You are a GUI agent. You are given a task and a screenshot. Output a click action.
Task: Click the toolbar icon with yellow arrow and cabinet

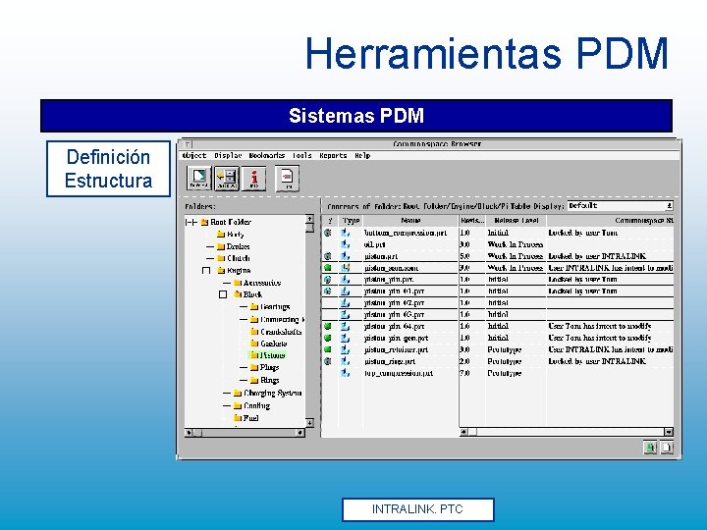227,178
